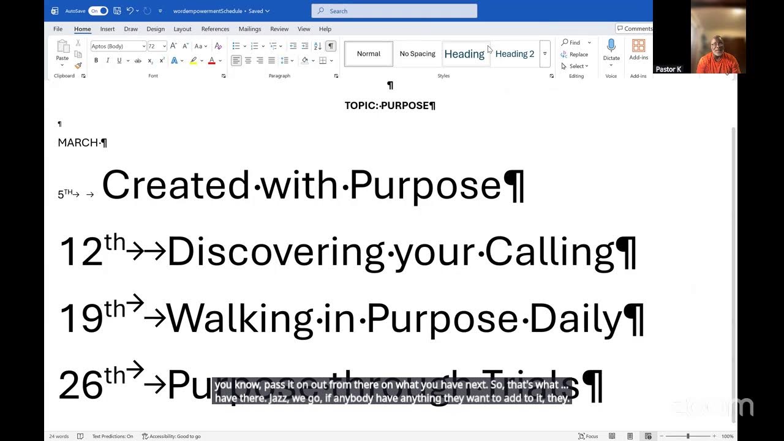Click the Cut scissors icon
This screenshot has height=441, width=784.
click(x=78, y=43)
